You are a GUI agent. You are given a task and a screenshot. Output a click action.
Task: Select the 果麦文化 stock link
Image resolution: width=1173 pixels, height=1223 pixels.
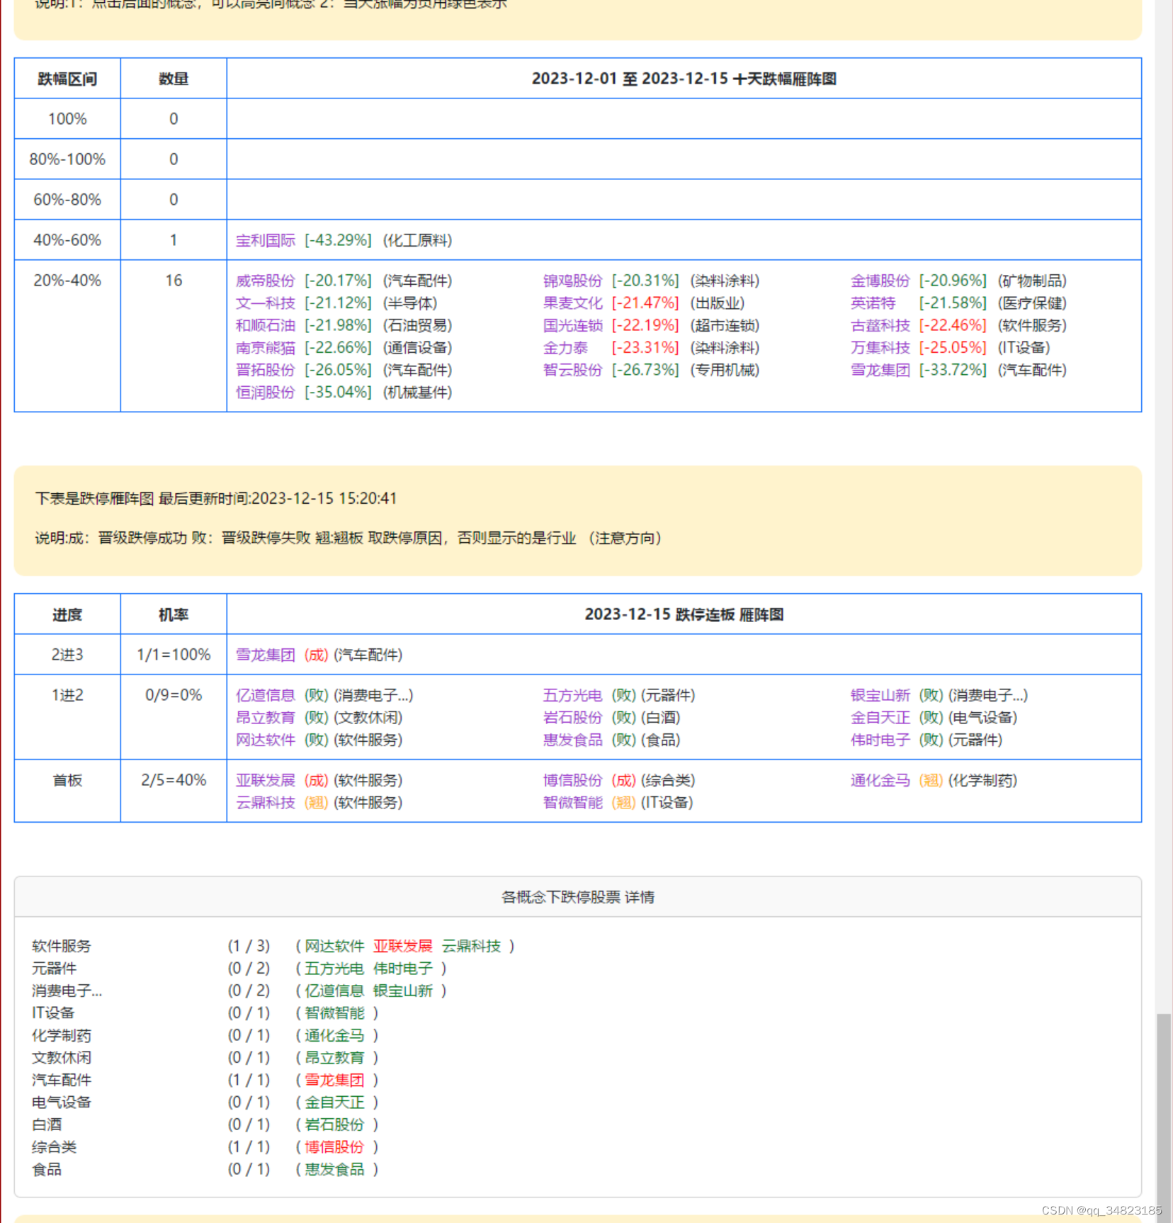pos(572,303)
